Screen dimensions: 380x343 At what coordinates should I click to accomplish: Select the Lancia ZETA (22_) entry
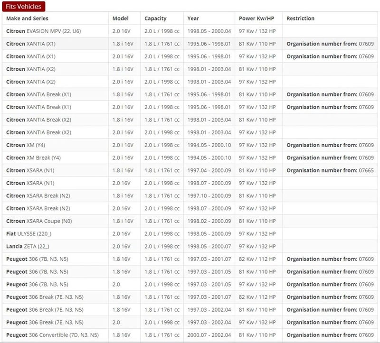click(x=28, y=246)
